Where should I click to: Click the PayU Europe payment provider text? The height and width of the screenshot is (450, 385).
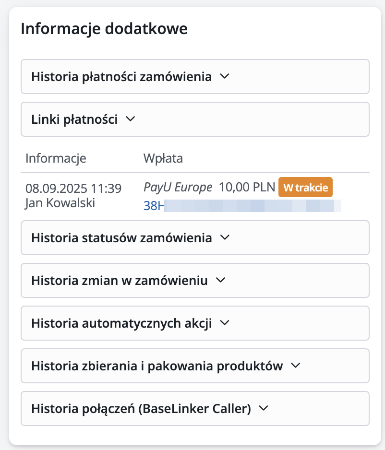point(178,187)
